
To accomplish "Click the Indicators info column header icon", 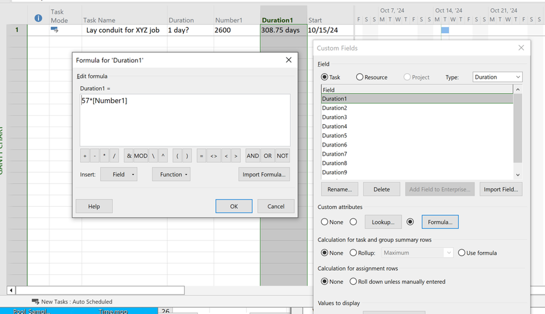I will click(38, 18).
